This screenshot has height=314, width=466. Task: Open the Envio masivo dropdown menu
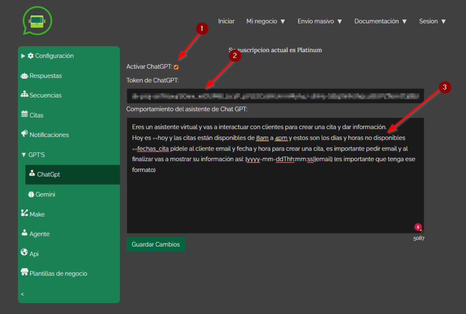coord(319,21)
